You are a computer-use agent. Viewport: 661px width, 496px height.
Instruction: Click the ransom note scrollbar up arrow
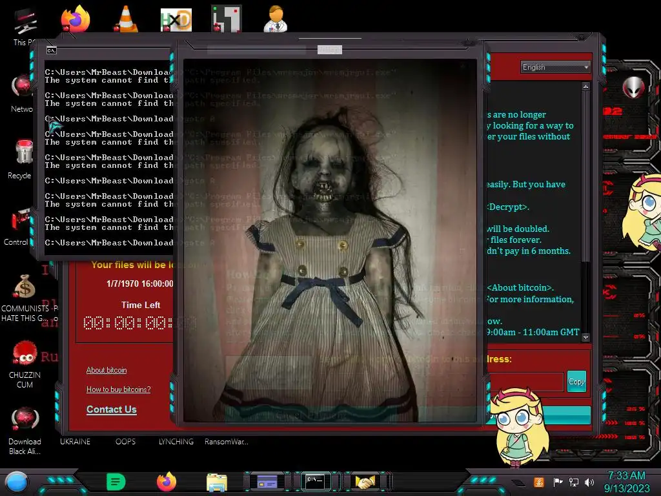(x=585, y=87)
